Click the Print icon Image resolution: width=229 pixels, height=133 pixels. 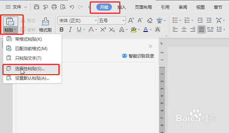(x=54, y=7)
